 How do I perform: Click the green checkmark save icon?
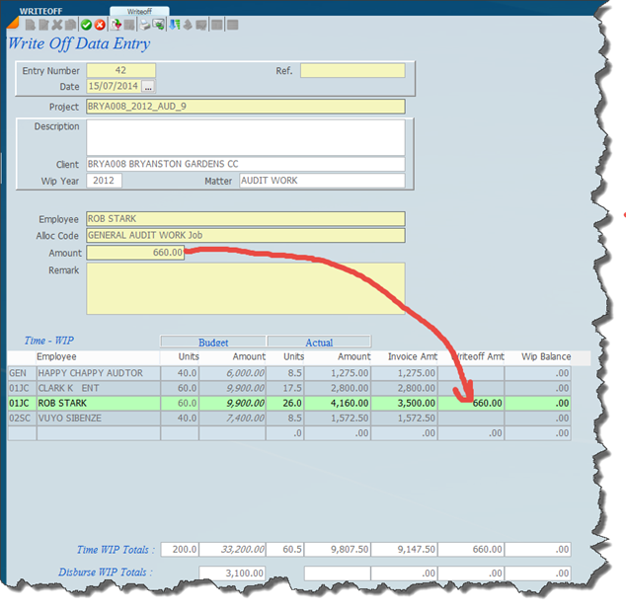(x=86, y=24)
